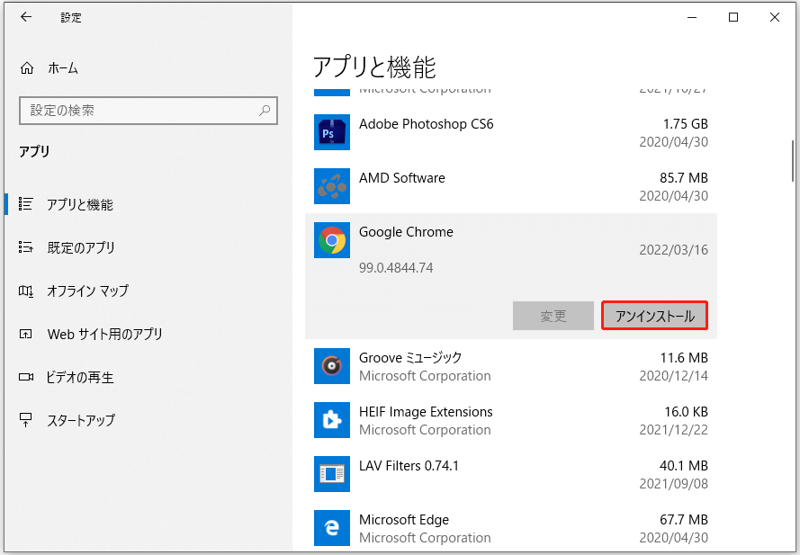Select the Web サイト用のアプリ sidebar icon
800x555 pixels.
click(25, 334)
